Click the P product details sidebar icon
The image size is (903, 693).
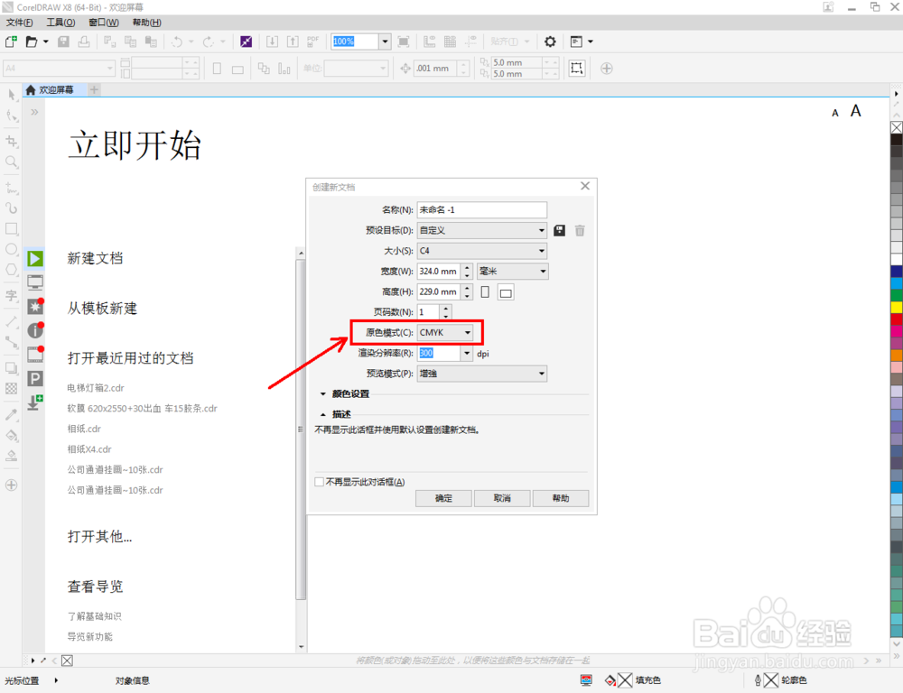pos(35,378)
